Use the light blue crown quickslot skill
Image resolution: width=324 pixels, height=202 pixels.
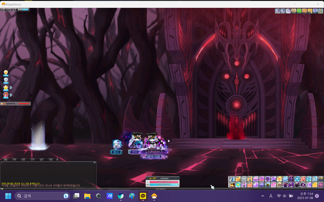tap(285, 179)
